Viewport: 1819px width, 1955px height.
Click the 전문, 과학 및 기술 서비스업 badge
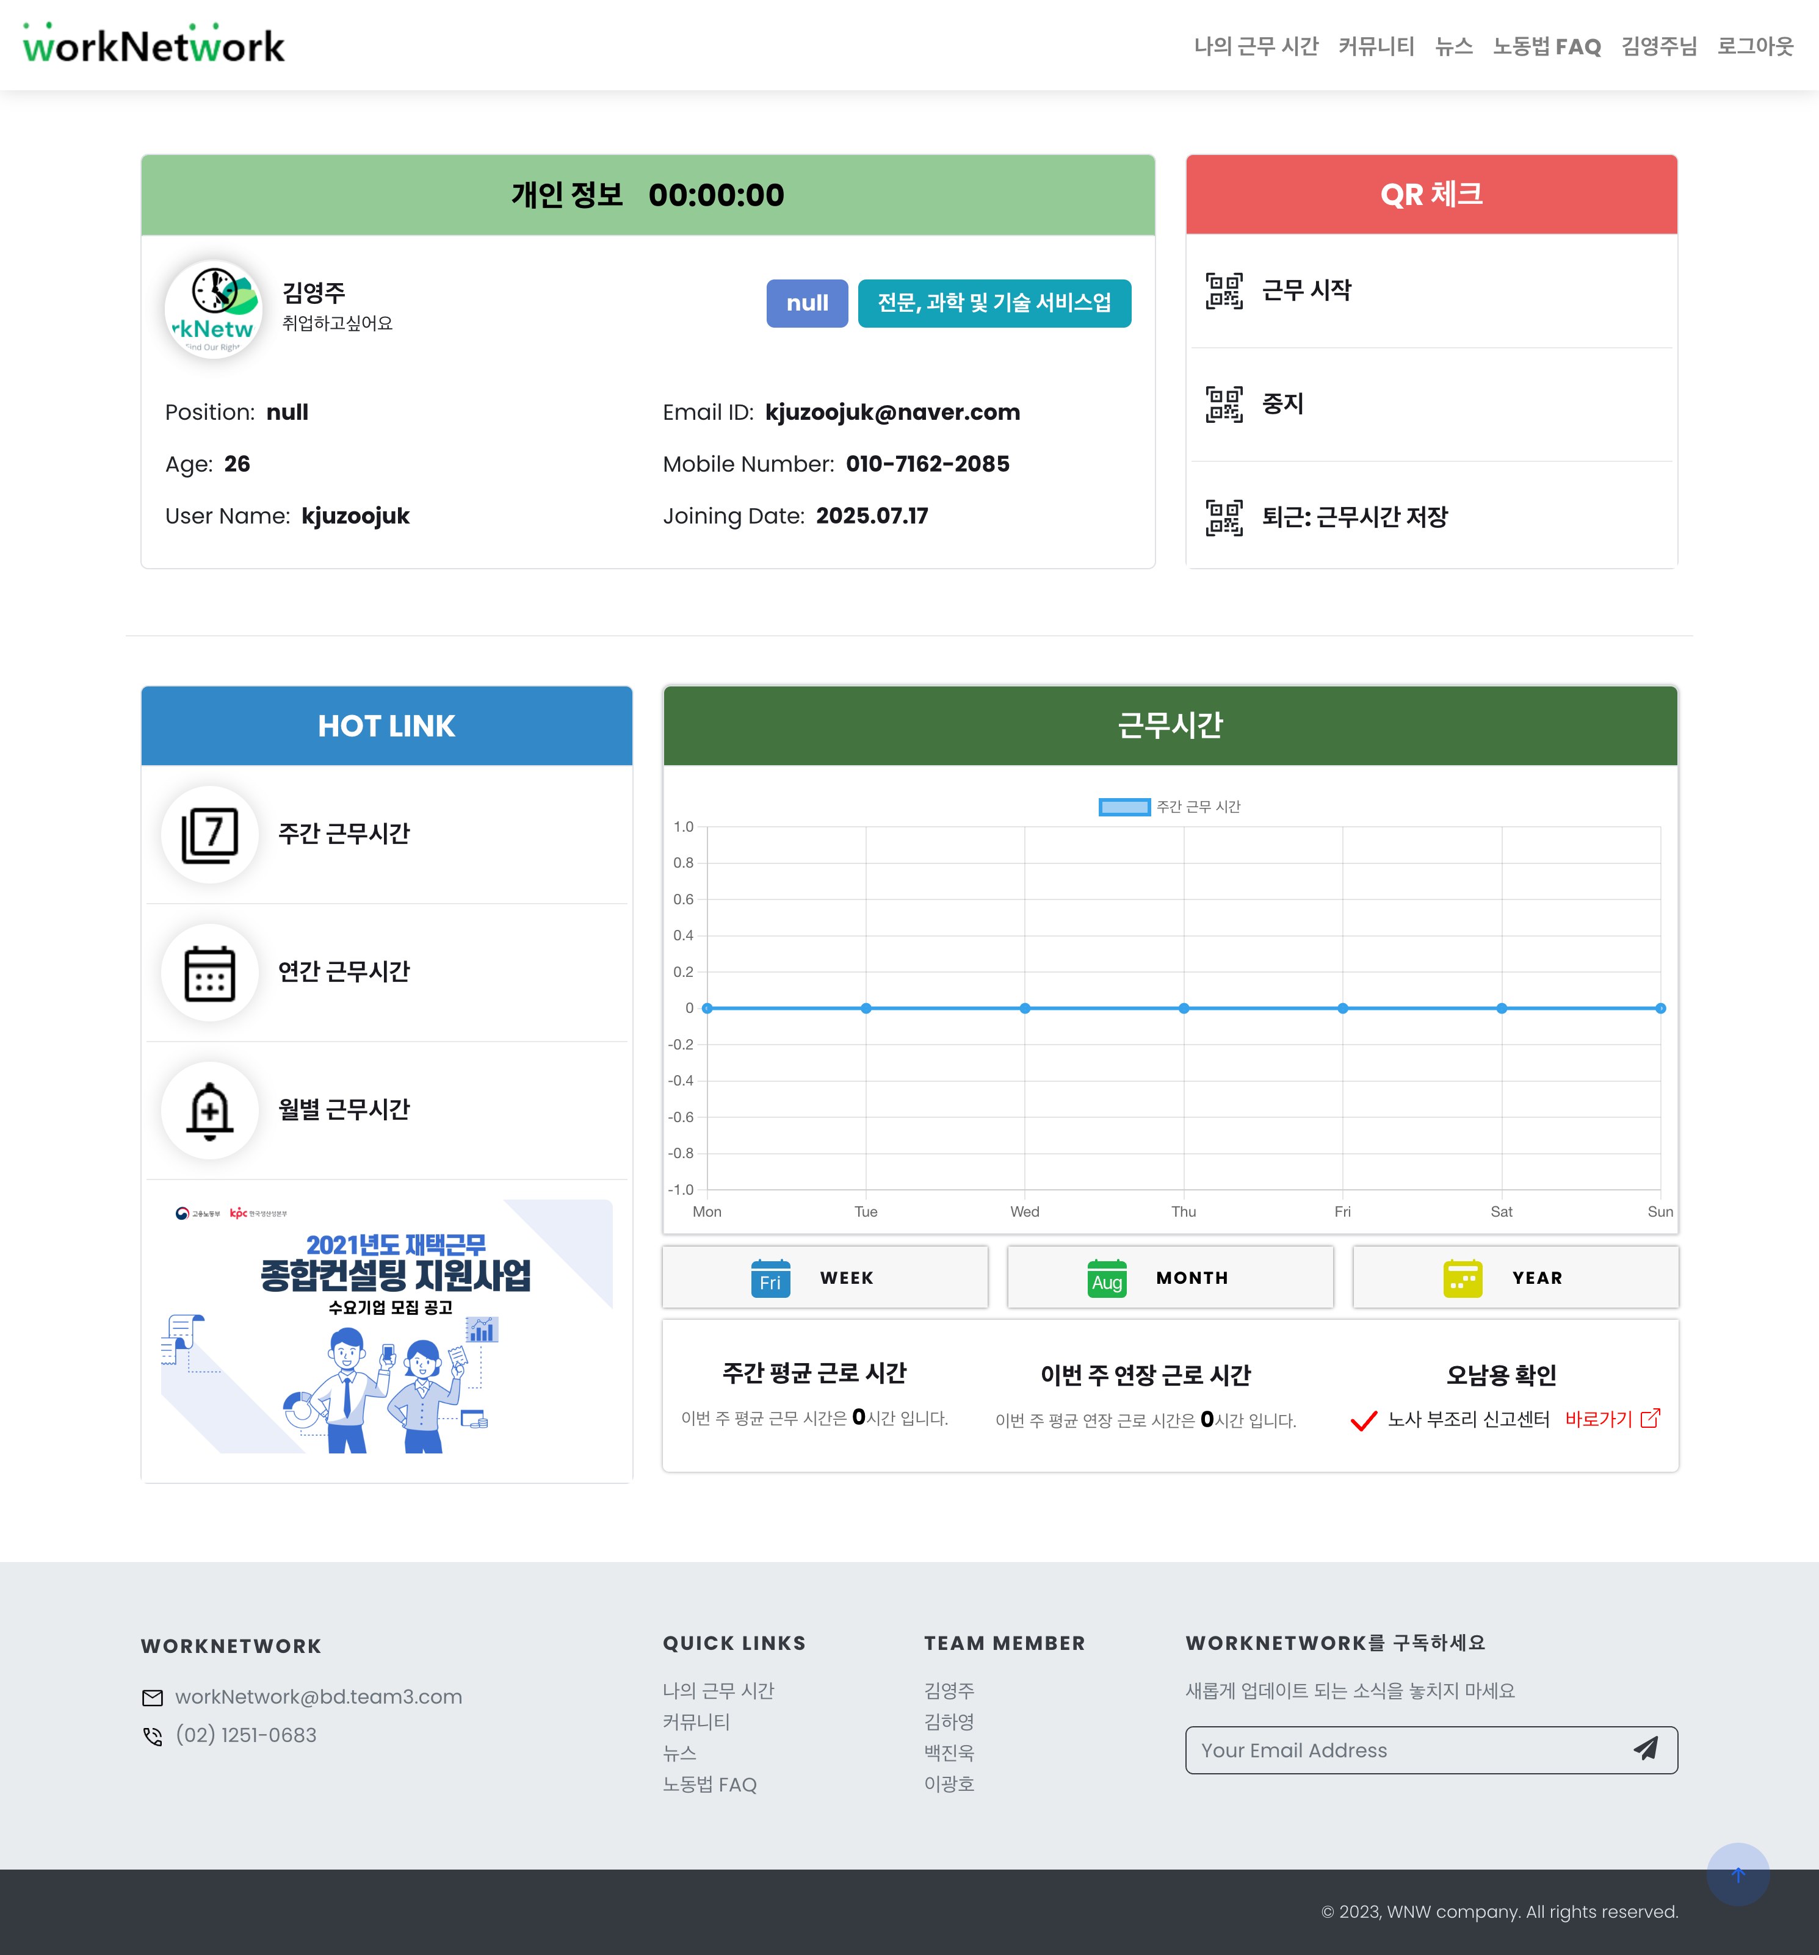[994, 303]
